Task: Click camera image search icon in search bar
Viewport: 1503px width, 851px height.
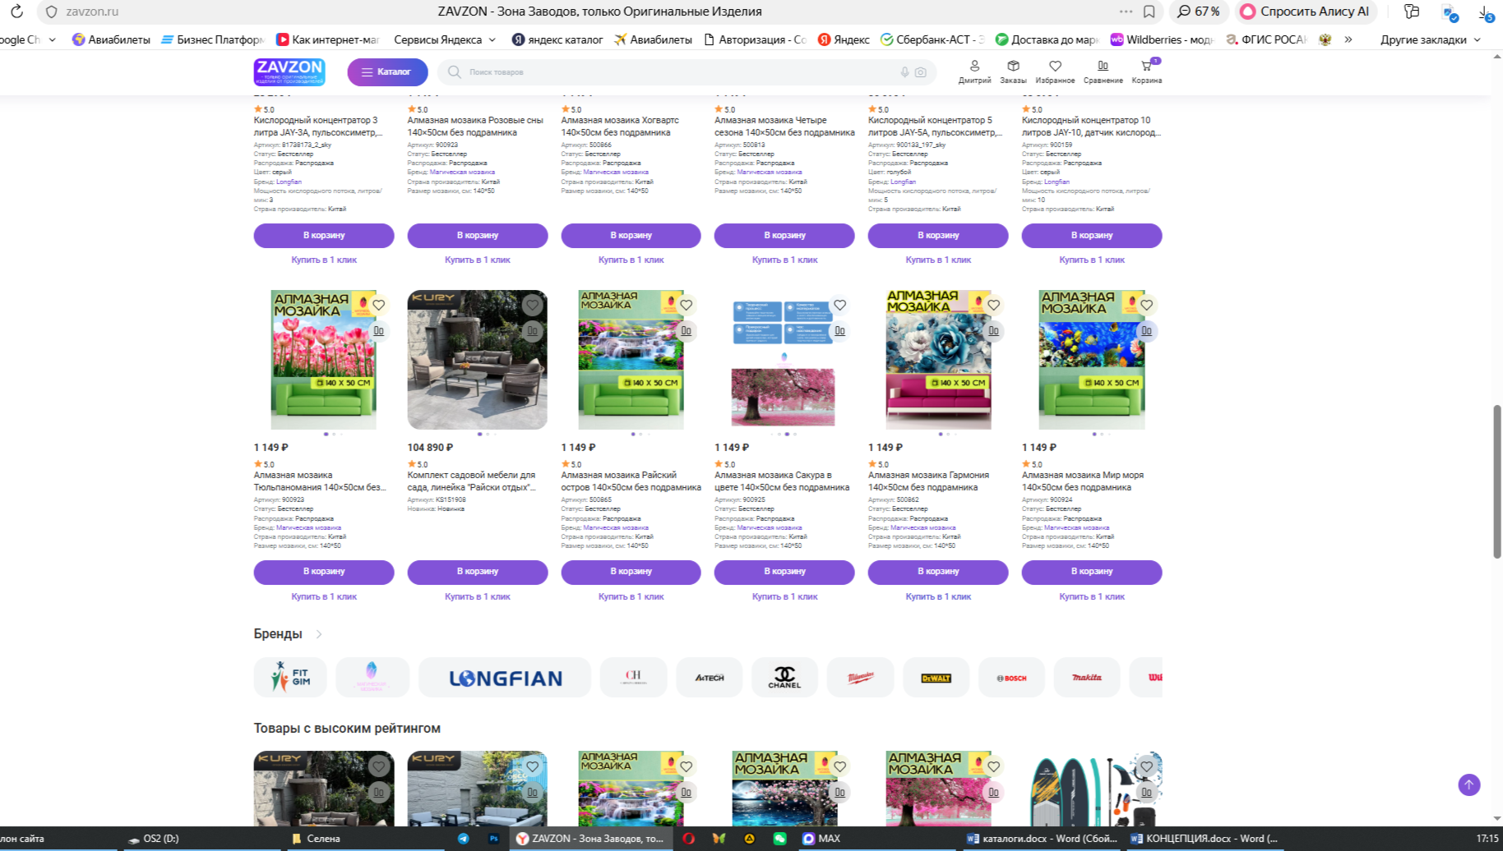Action: coord(921,72)
